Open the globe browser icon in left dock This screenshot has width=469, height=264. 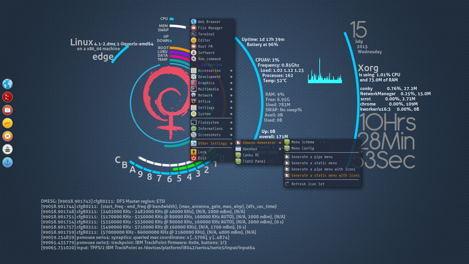(8, 84)
